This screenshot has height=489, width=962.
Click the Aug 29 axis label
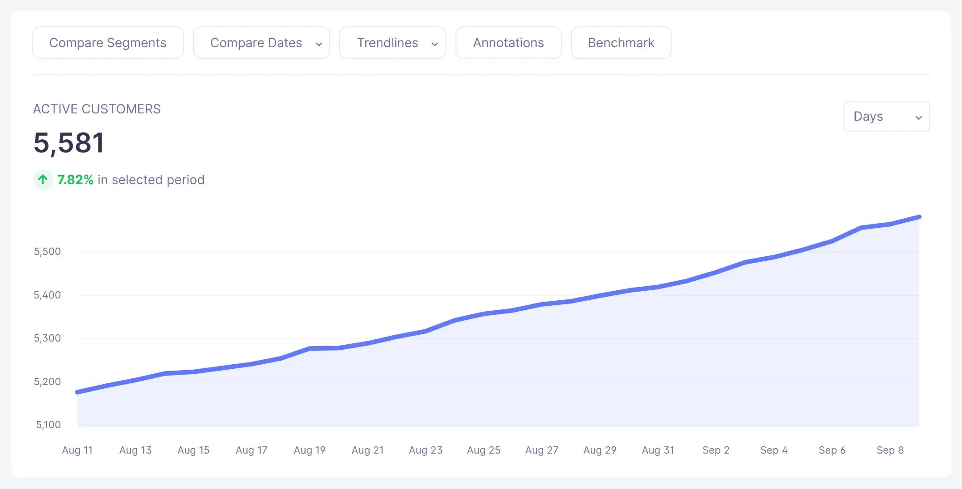[600, 450]
